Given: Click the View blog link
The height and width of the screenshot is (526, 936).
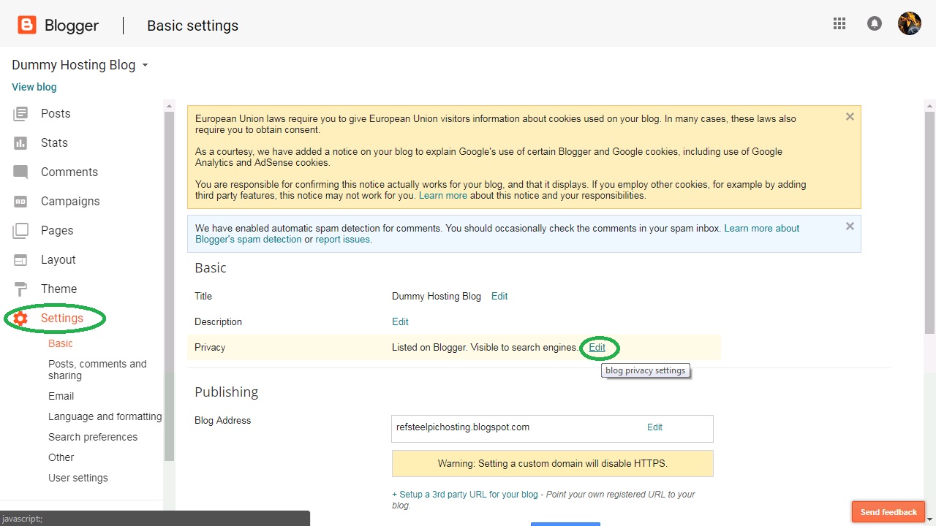Looking at the screenshot, I should [34, 87].
